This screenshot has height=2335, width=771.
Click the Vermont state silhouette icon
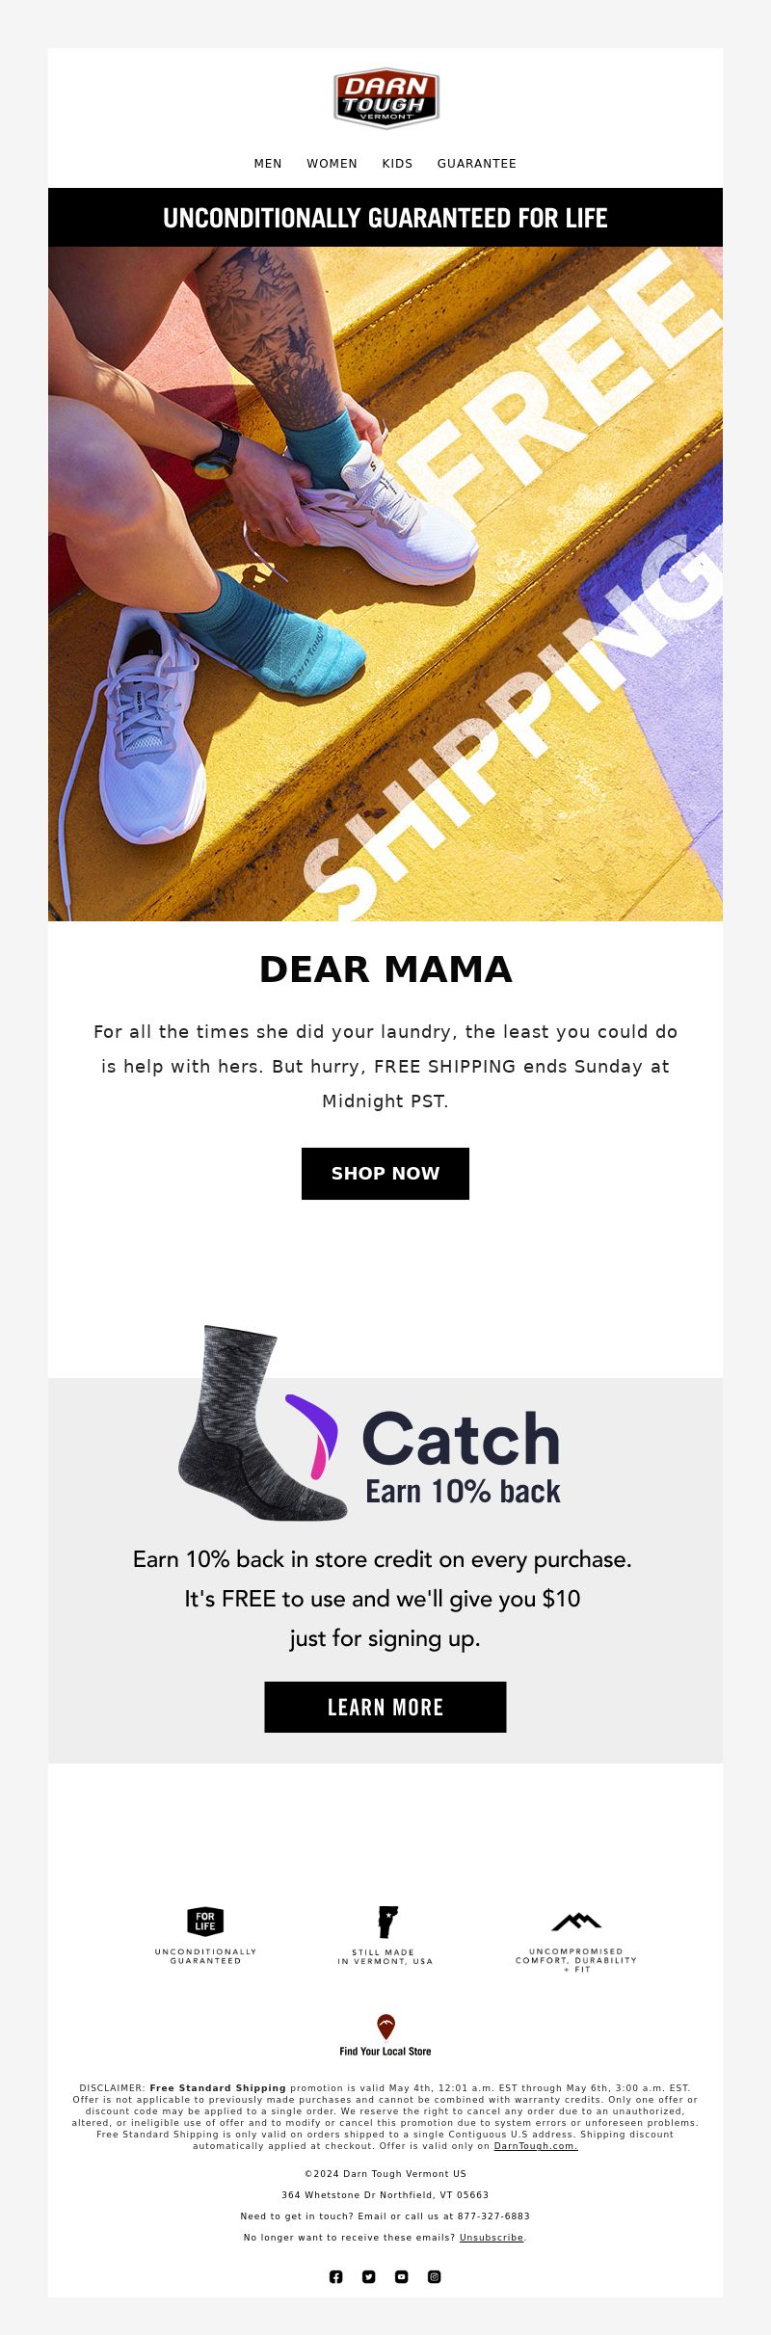pyautogui.click(x=386, y=1921)
